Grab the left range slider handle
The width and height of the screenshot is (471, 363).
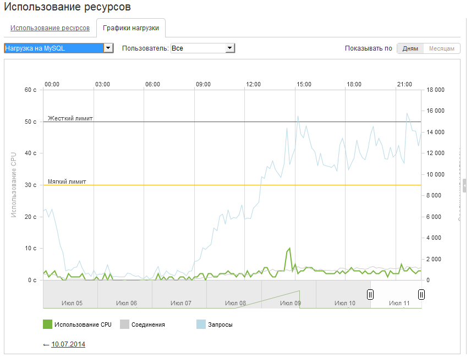(370, 294)
